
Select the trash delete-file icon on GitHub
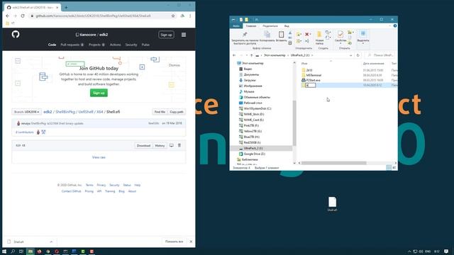tap(179, 145)
